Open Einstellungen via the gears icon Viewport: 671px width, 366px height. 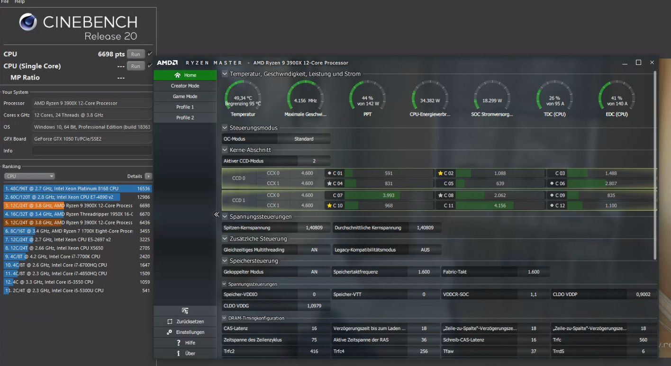coord(170,332)
